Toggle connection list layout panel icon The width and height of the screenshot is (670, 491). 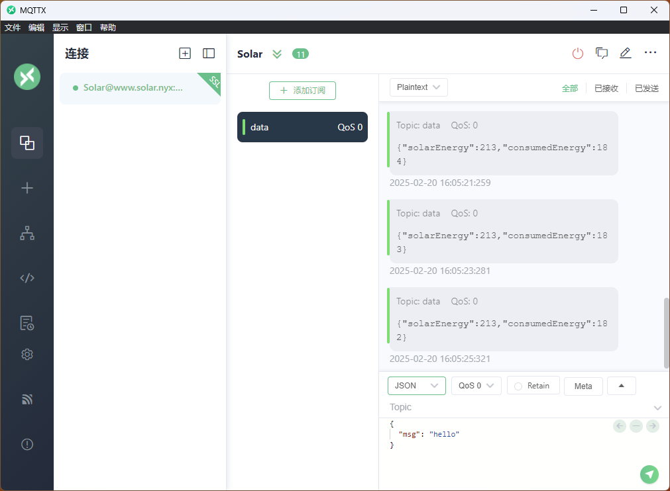point(209,54)
